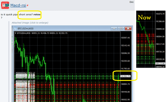Click the 89115.66 price label in Now chart
168x102 pixels.
(160, 64)
